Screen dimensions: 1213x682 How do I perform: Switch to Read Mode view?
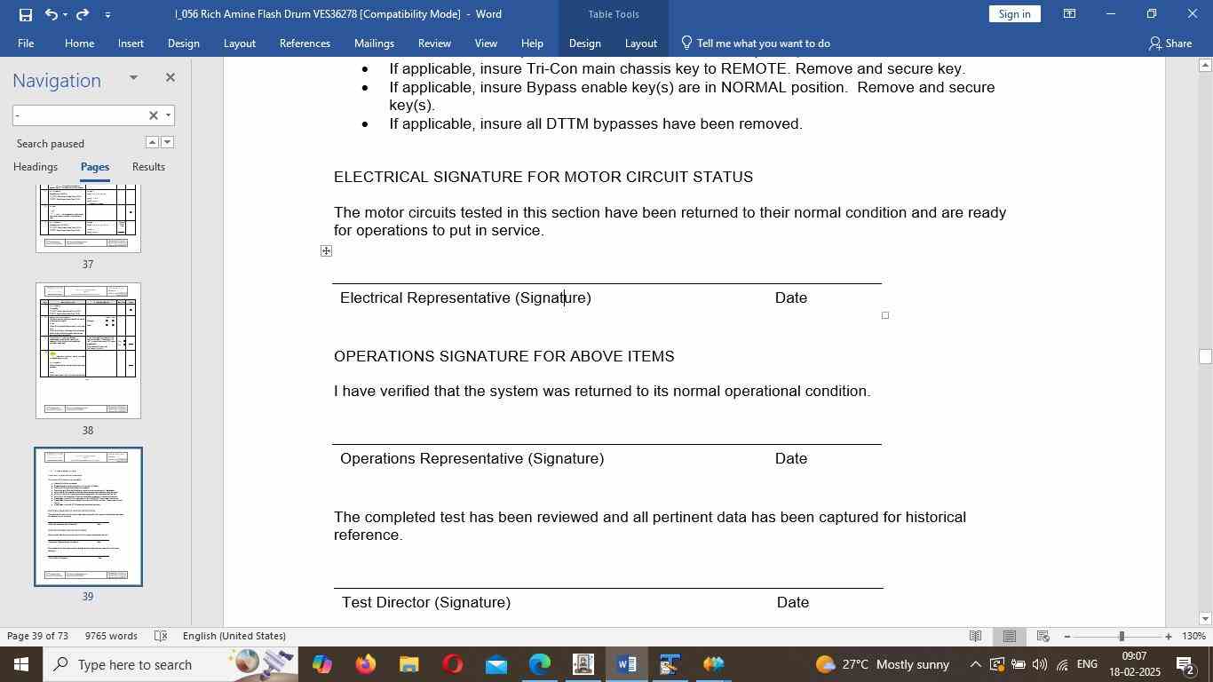(975, 636)
